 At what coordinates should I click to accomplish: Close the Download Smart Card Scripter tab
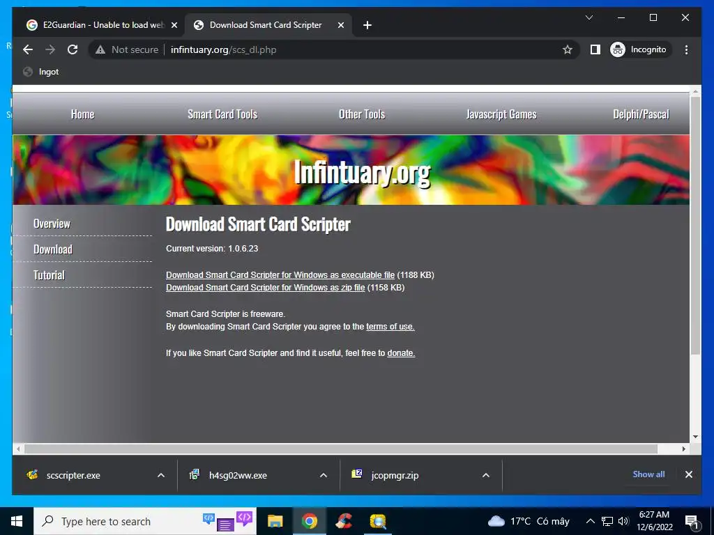coord(340,25)
